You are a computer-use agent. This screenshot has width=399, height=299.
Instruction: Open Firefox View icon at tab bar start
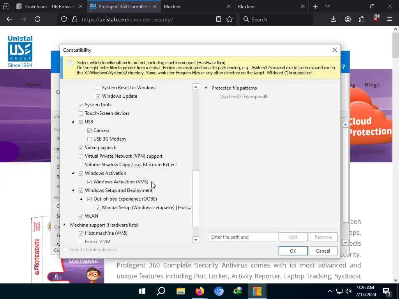point(6,7)
